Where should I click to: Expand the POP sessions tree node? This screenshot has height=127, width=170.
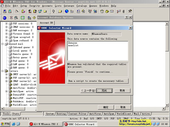click(7, 23)
